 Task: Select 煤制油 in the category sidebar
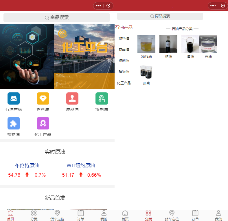(124, 61)
